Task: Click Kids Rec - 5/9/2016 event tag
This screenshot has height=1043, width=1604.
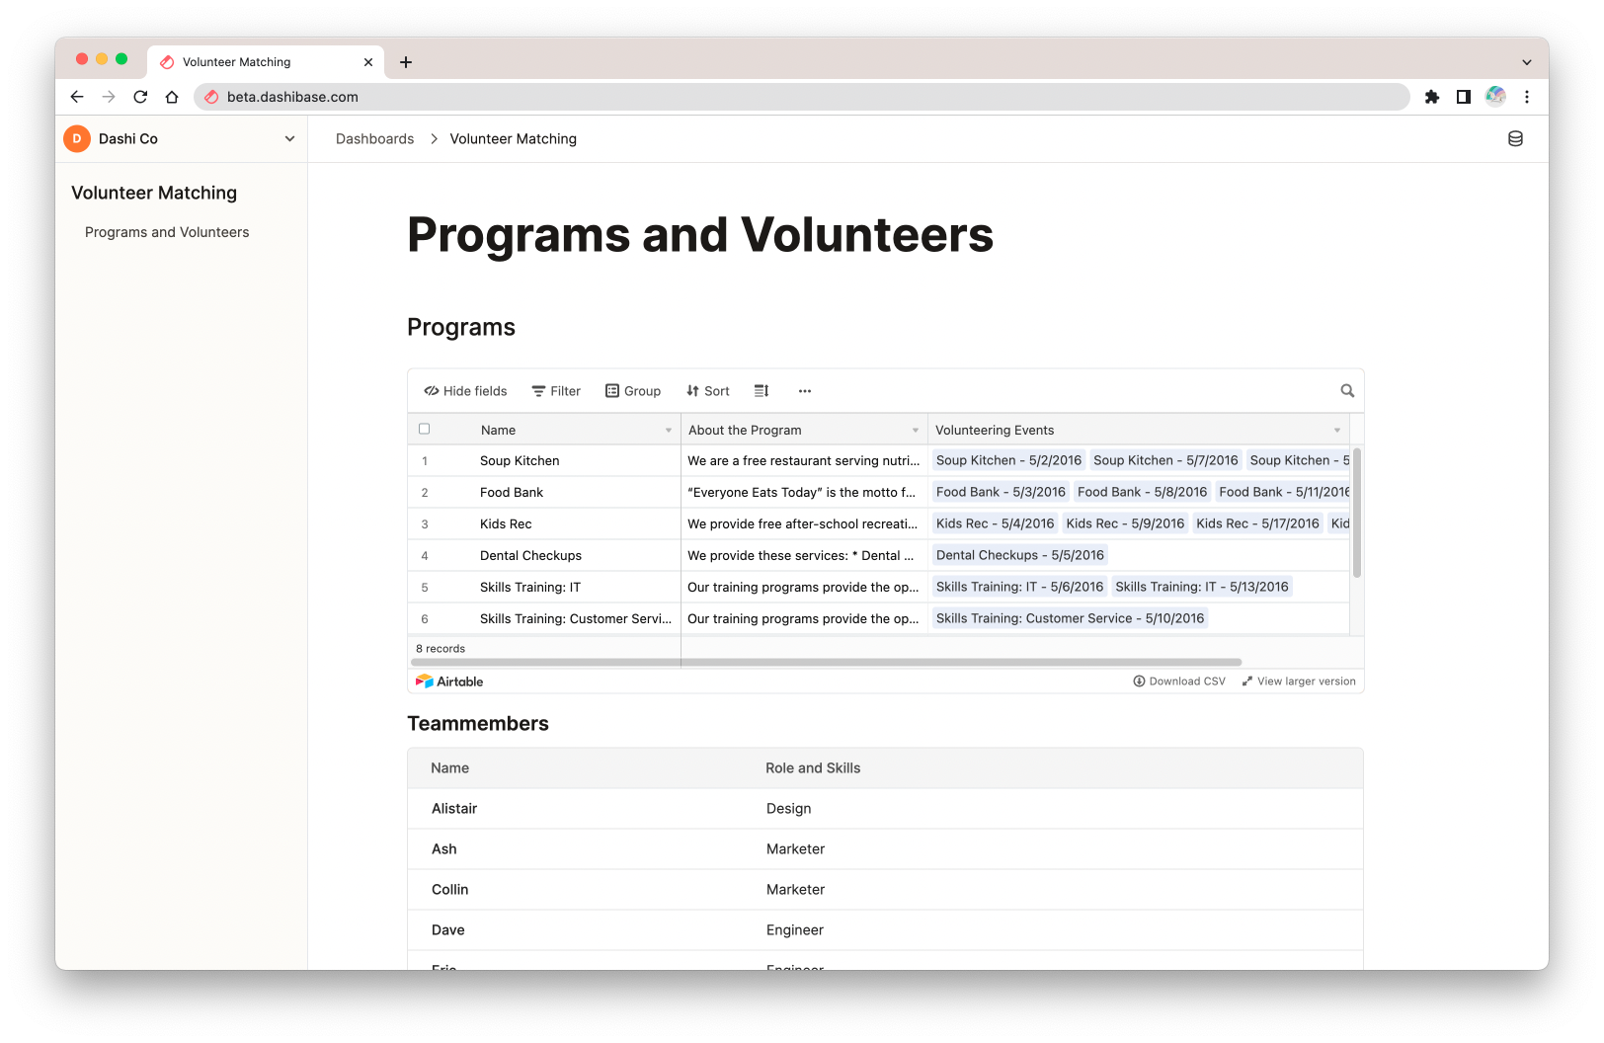Action: pyautogui.click(x=1125, y=523)
